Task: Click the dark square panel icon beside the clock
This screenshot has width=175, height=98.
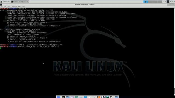Action: (168, 2)
